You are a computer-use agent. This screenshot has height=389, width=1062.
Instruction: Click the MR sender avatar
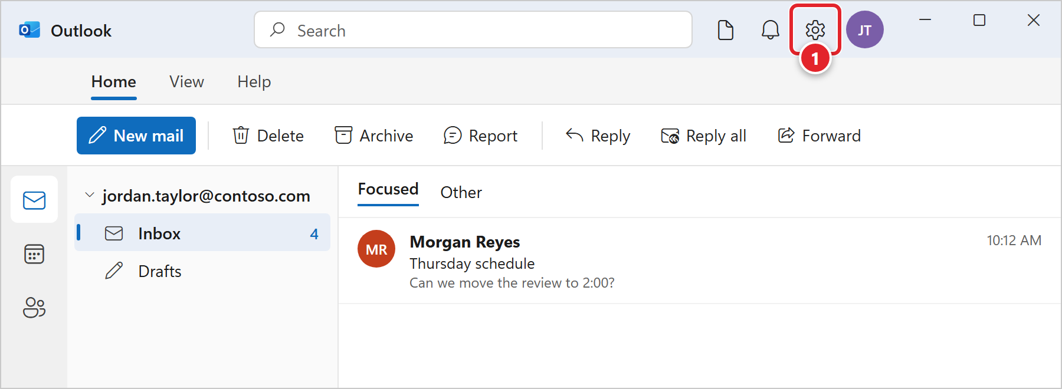[376, 249]
